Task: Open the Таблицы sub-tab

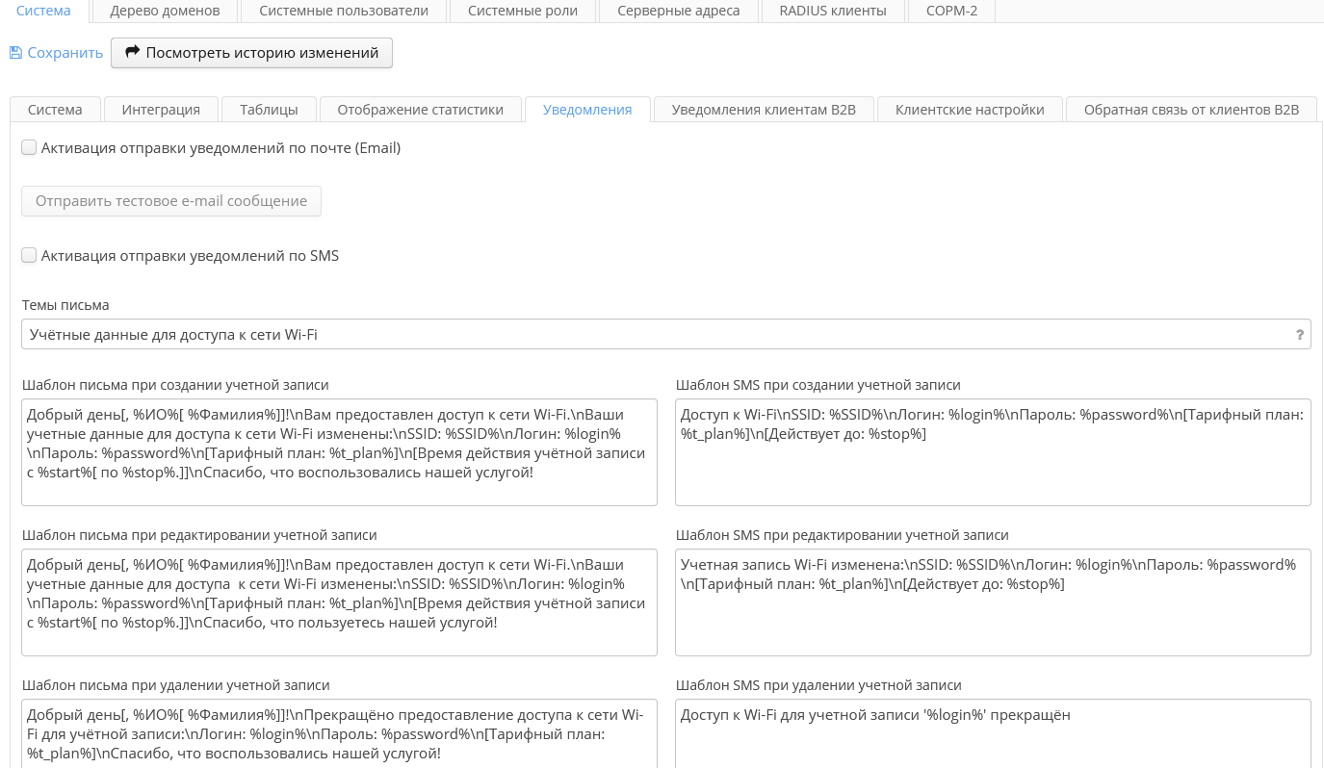Action: point(269,110)
